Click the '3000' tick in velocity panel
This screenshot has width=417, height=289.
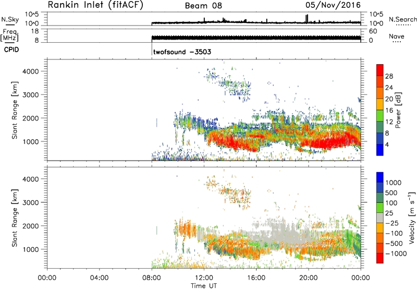[x=30, y=202]
